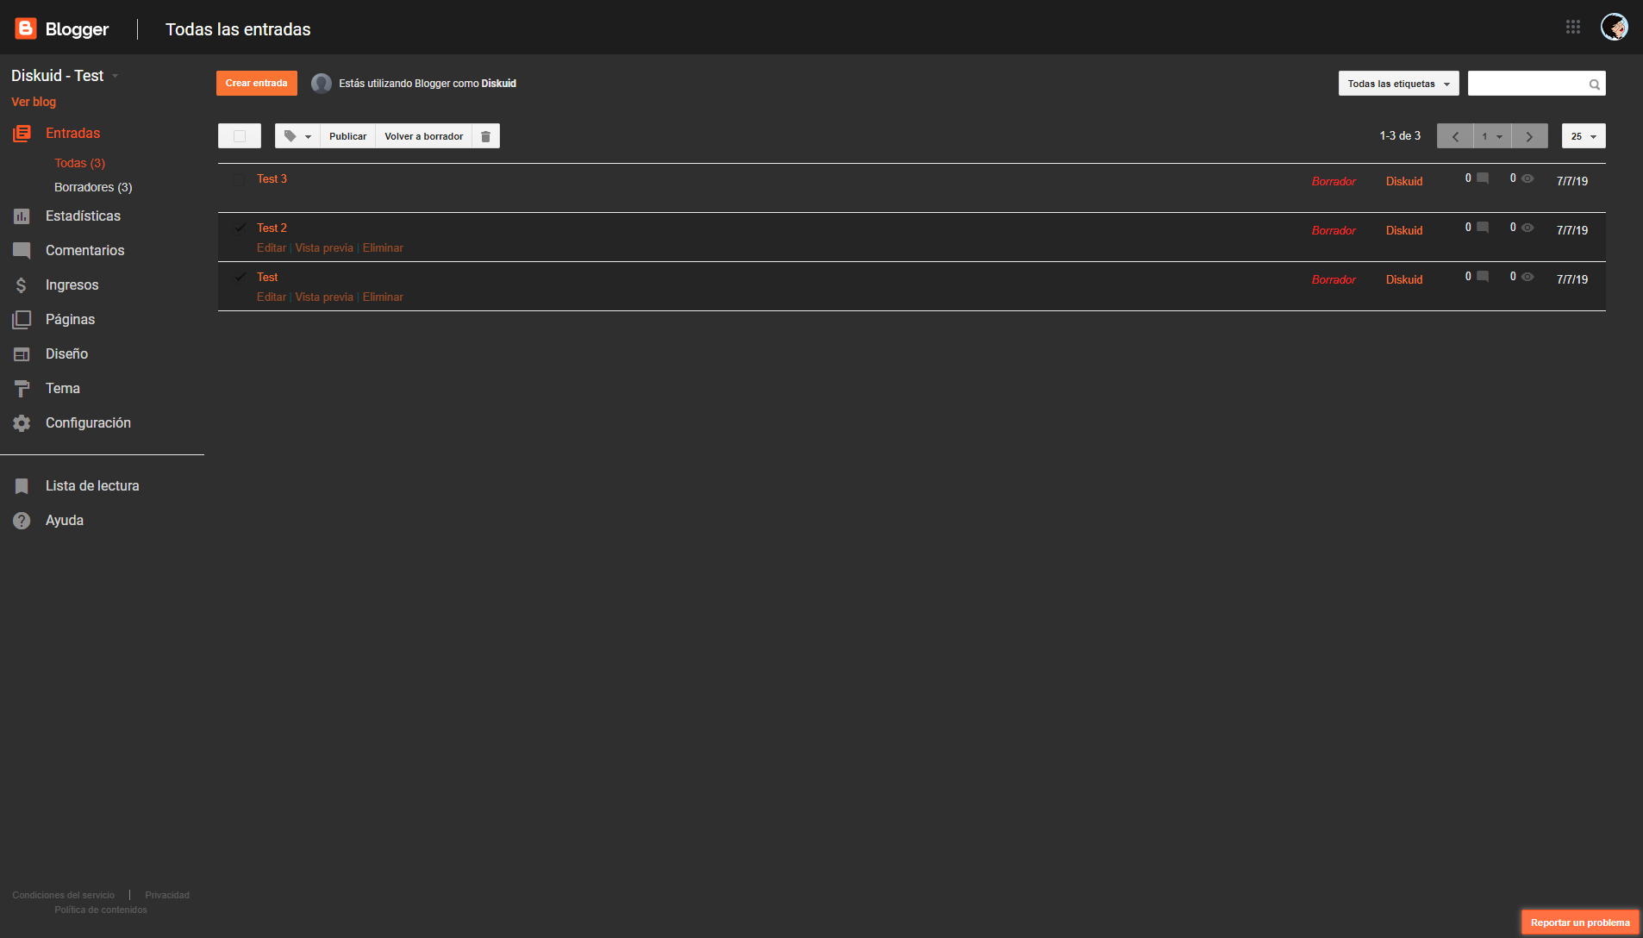Open the Todas las etiquetas dropdown

(1397, 83)
